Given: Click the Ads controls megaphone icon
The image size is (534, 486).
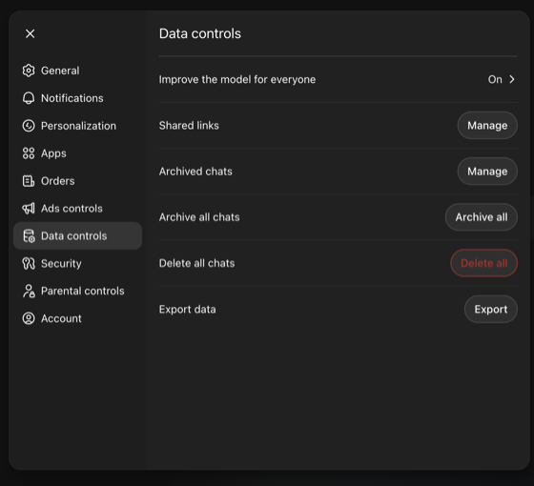Looking at the screenshot, I should click(x=29, y=209).
